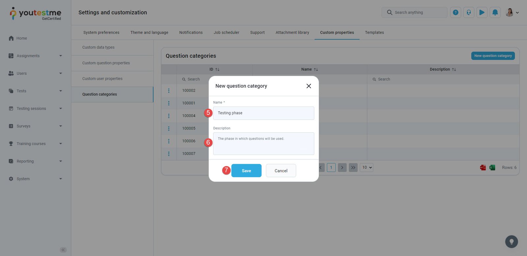The image size is (527, 256).
Task: Click the Cancel button in dialog
Action: (281, 171)
